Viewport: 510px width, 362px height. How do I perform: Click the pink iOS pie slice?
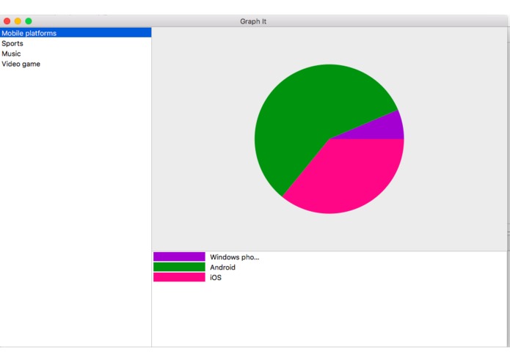[348, 175]
